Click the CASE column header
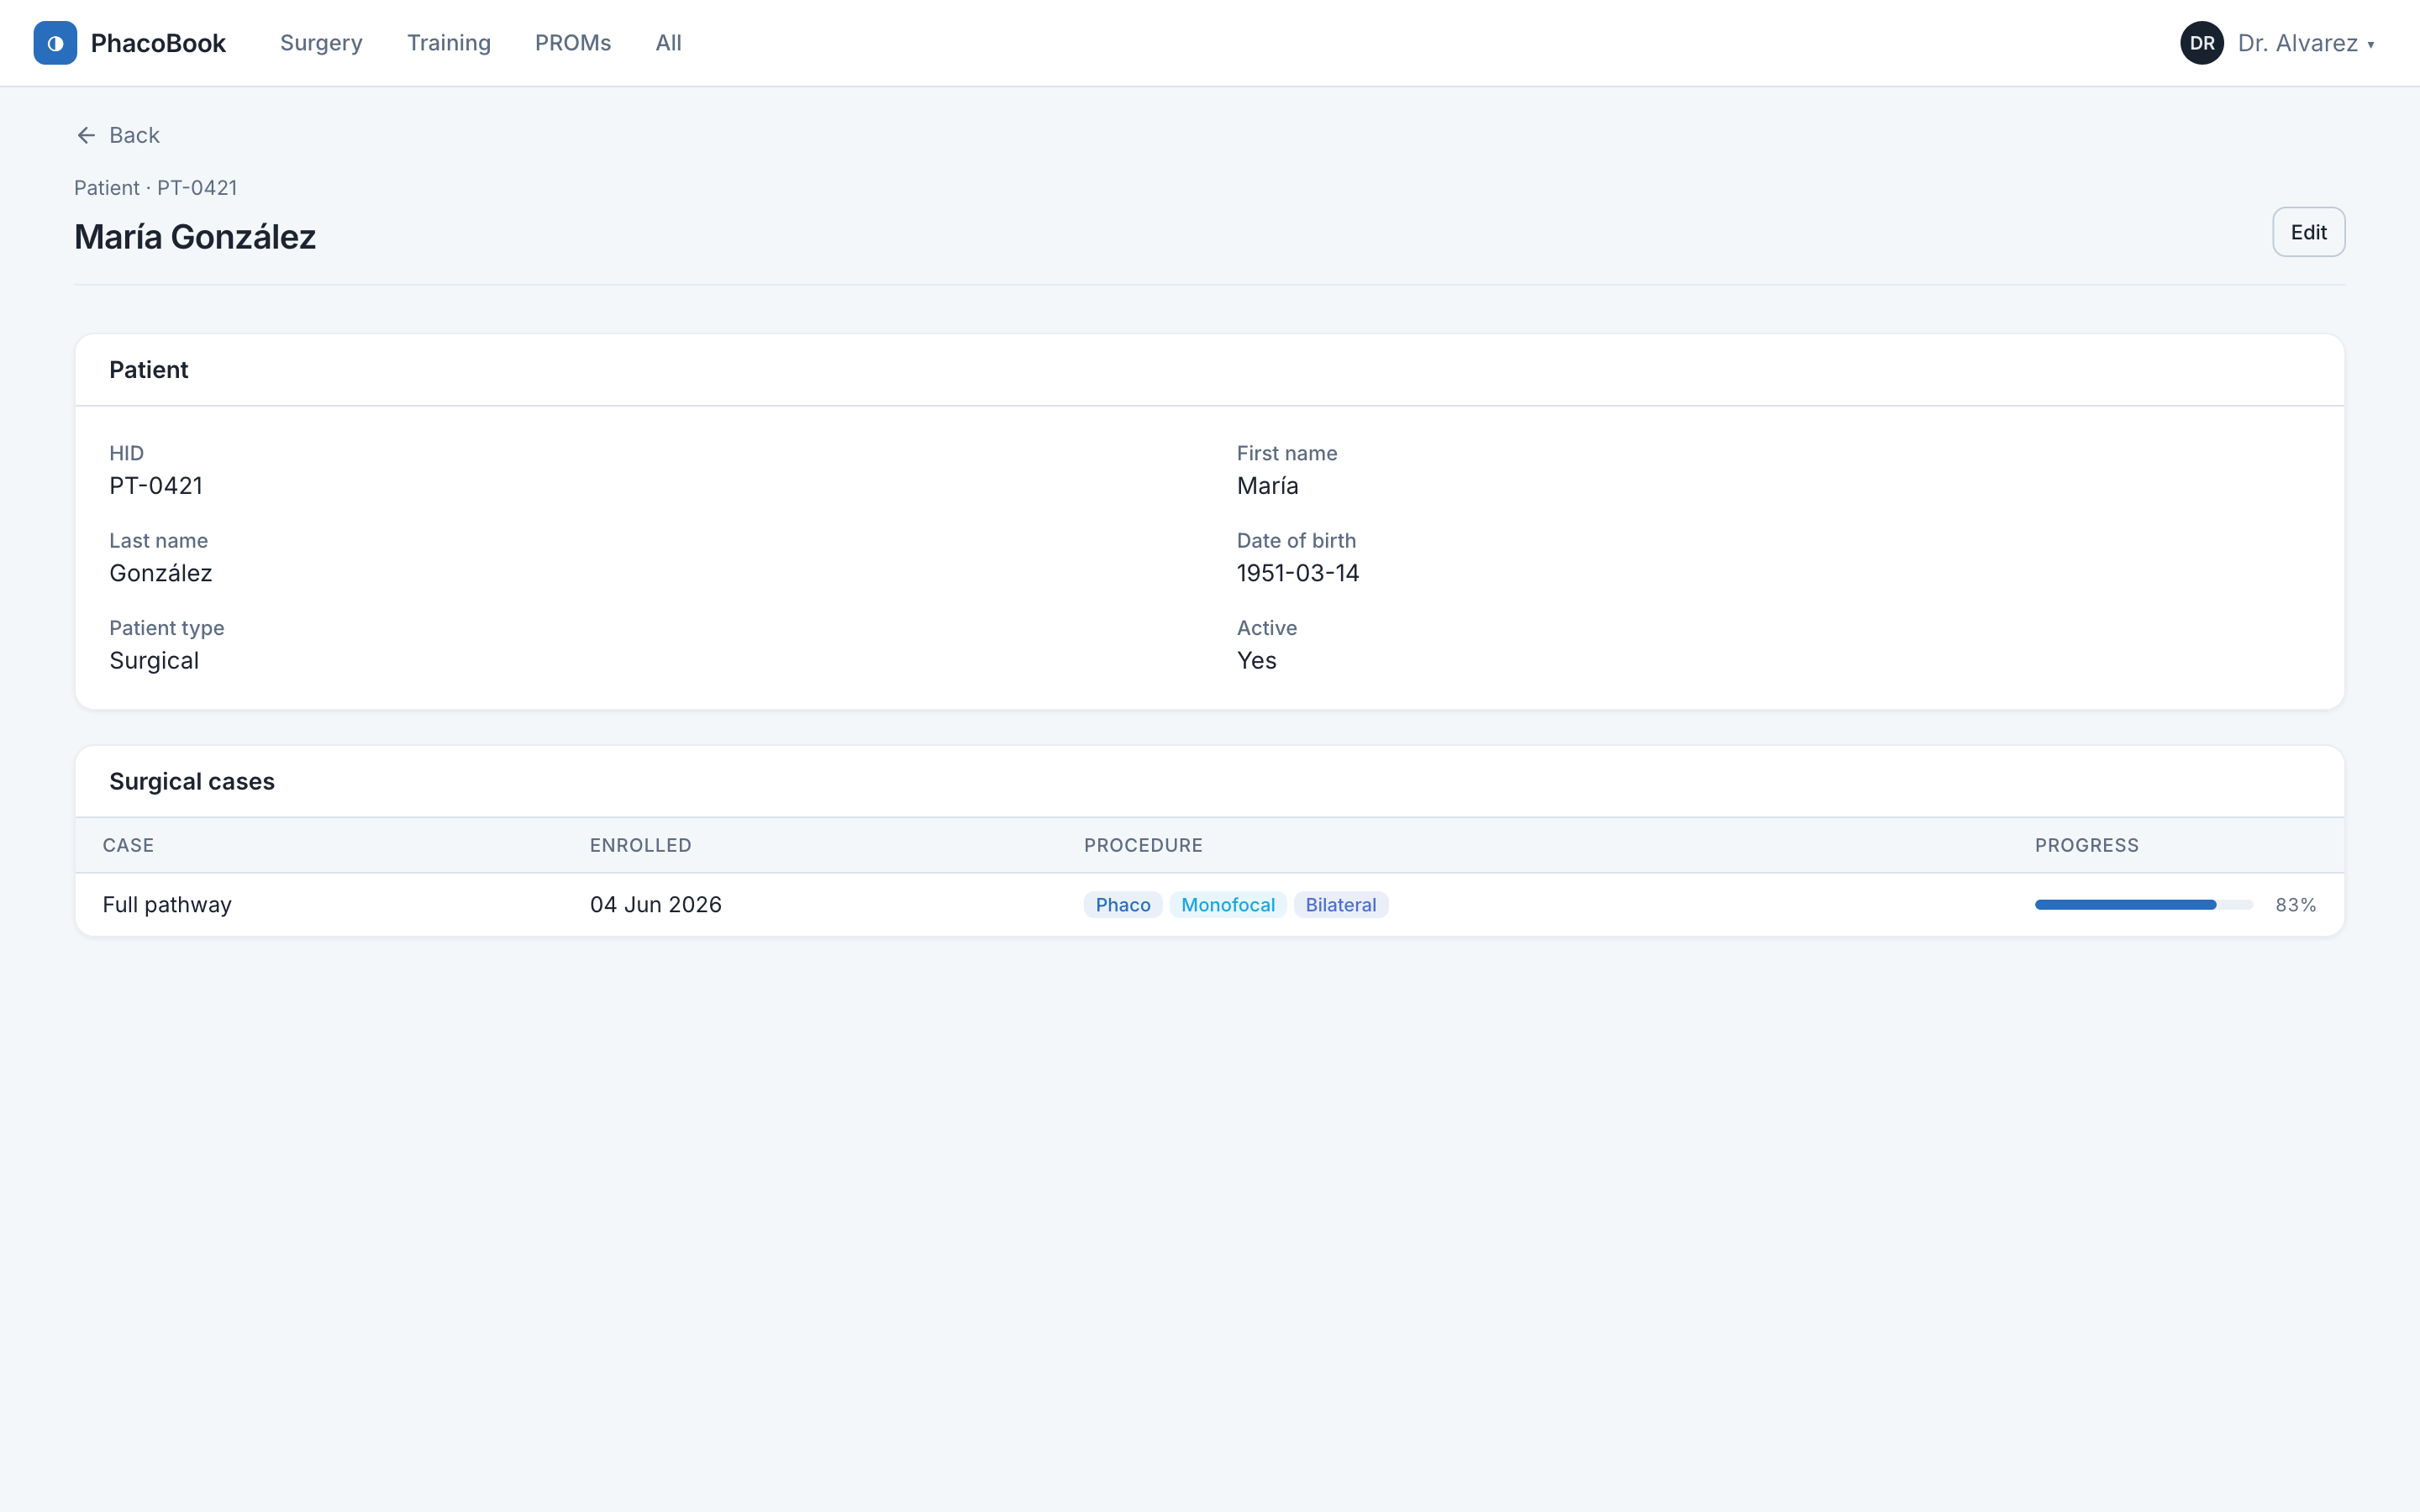This screenshot has width=2420, height=1512. click(128, 845)
